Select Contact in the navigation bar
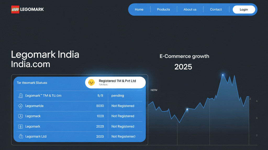 [x=216, y=10]
